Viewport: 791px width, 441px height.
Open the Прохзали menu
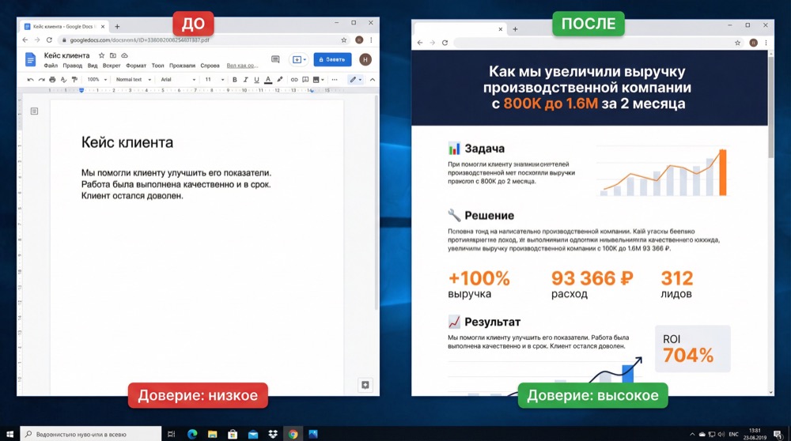pos(182,66)
